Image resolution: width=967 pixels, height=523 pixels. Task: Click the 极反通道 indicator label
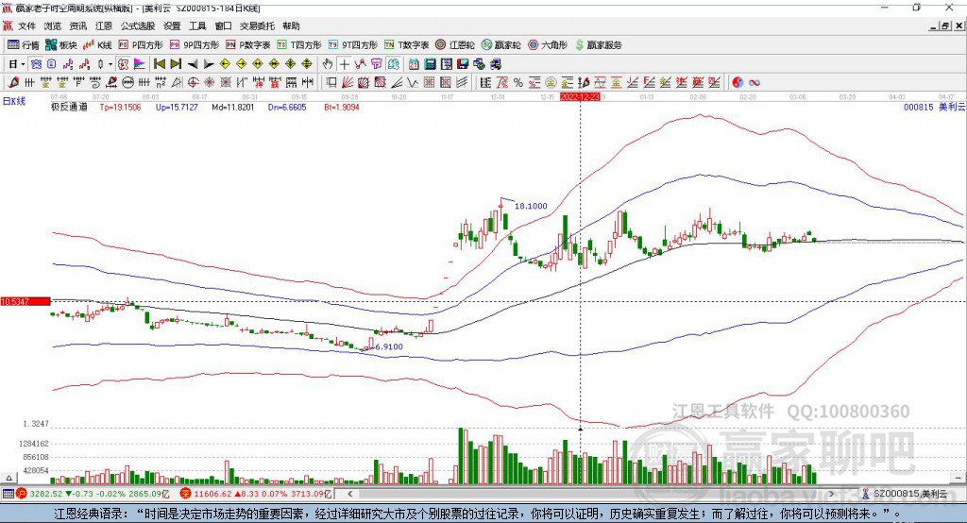click(69, 107)
